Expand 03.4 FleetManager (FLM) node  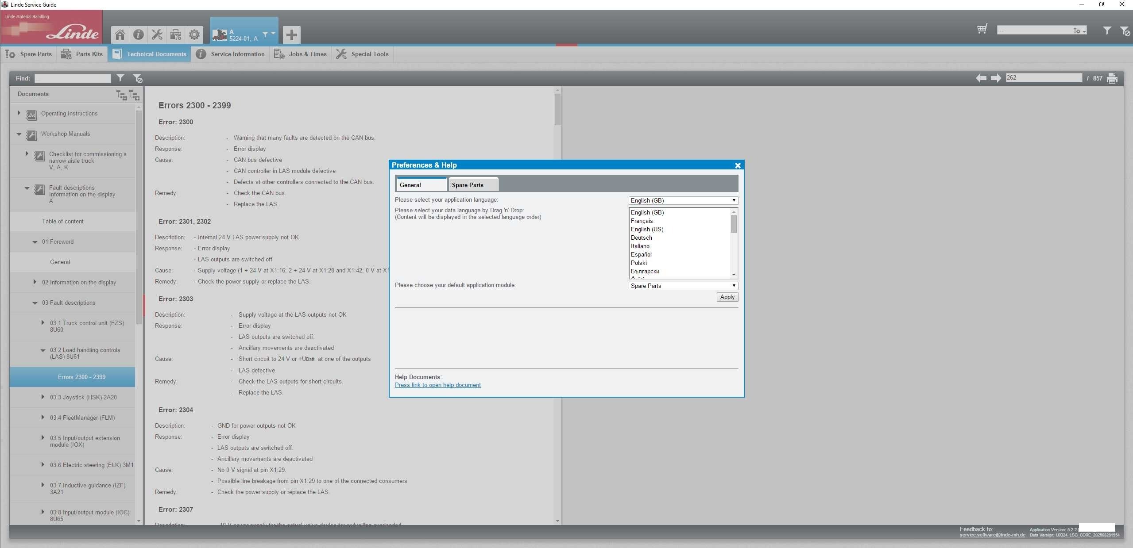(x=43, y=418)
